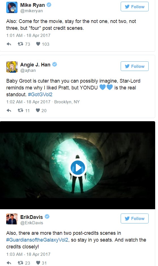The width and height of the screenshot is (158, 266).
Task: Retweet Angie J. Han's Baby Groot tweet
Action: pyautogui.click(x=20, y=110)
